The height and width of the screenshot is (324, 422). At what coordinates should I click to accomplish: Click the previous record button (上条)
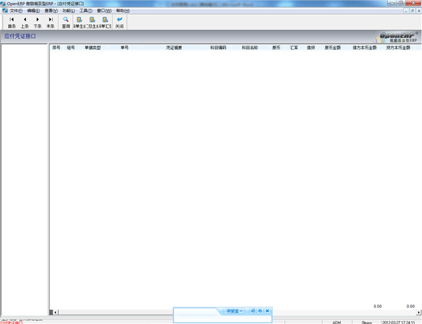[x=24, y=22]
